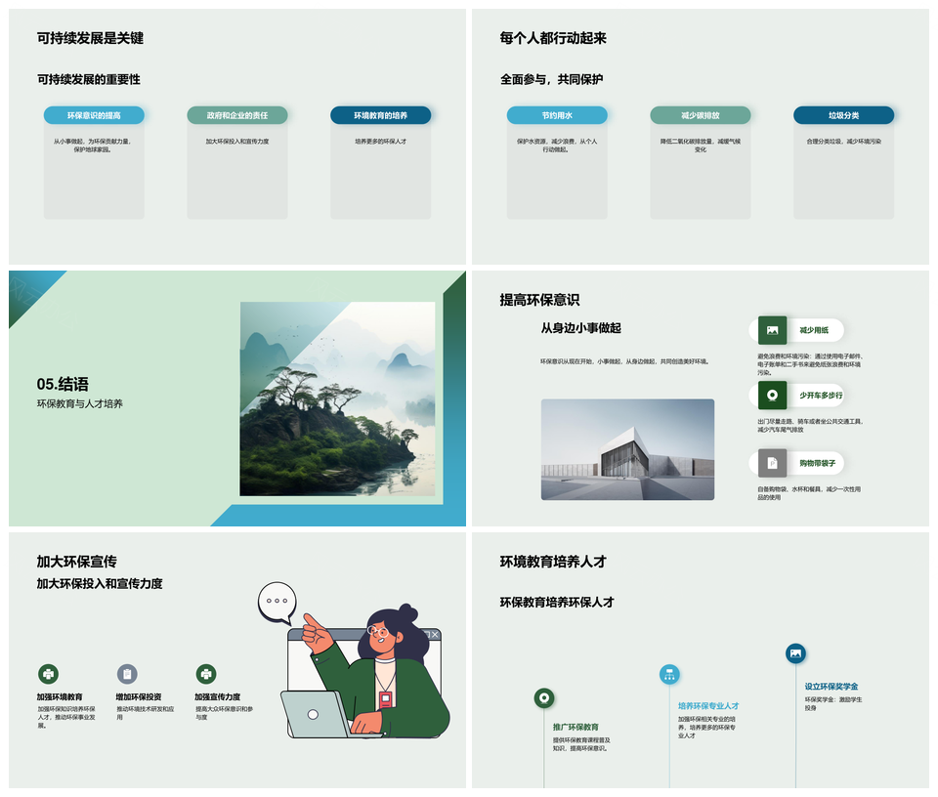Viewport: 938px width, 797px height.
Task: Select the subtitle 可持续发展的重要性
Action: (x=89, y=79)
